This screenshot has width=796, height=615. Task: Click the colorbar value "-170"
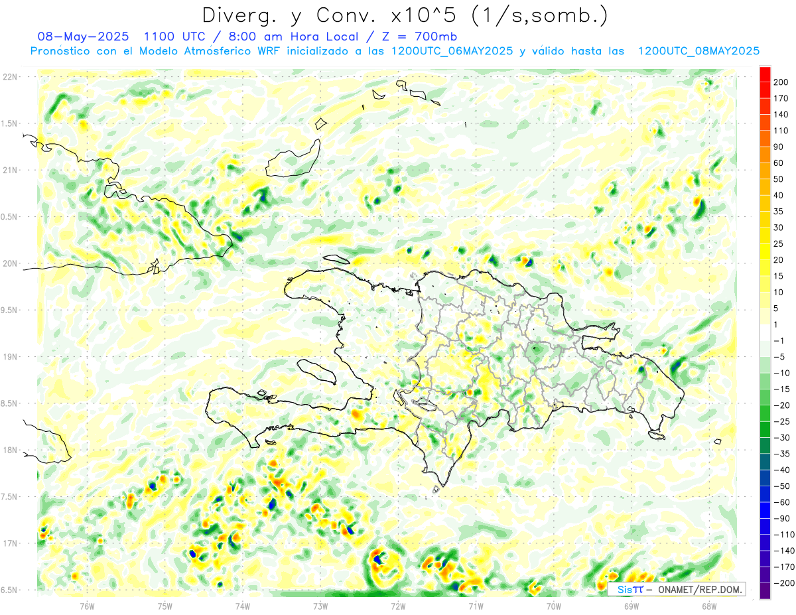784,567
